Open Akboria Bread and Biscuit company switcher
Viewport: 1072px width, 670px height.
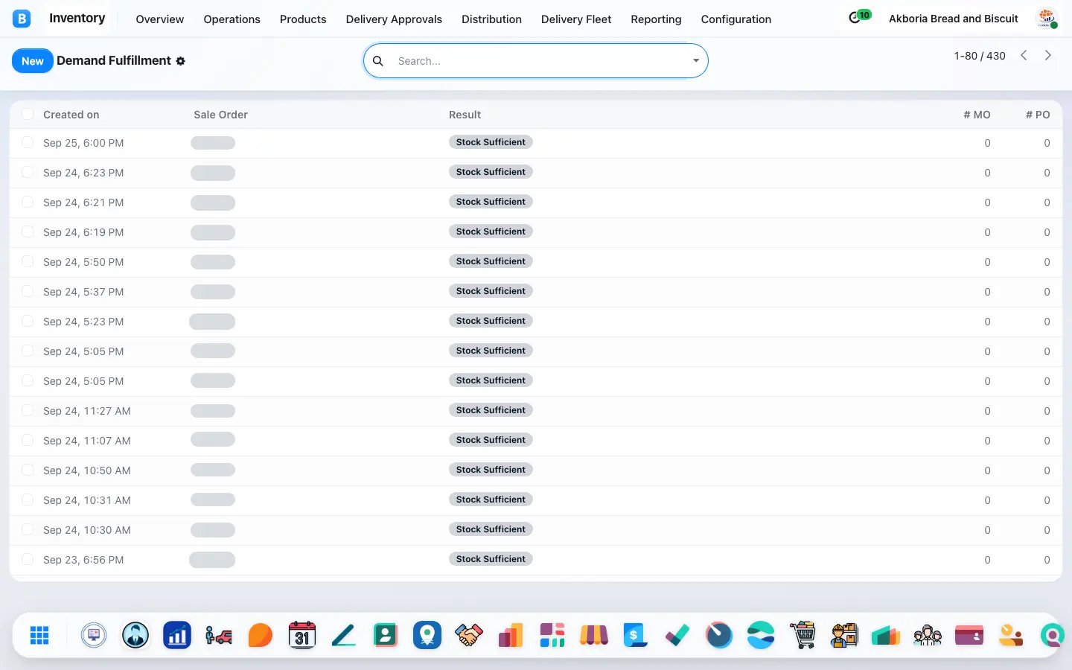pyautogui.click(x=954, y=19)
